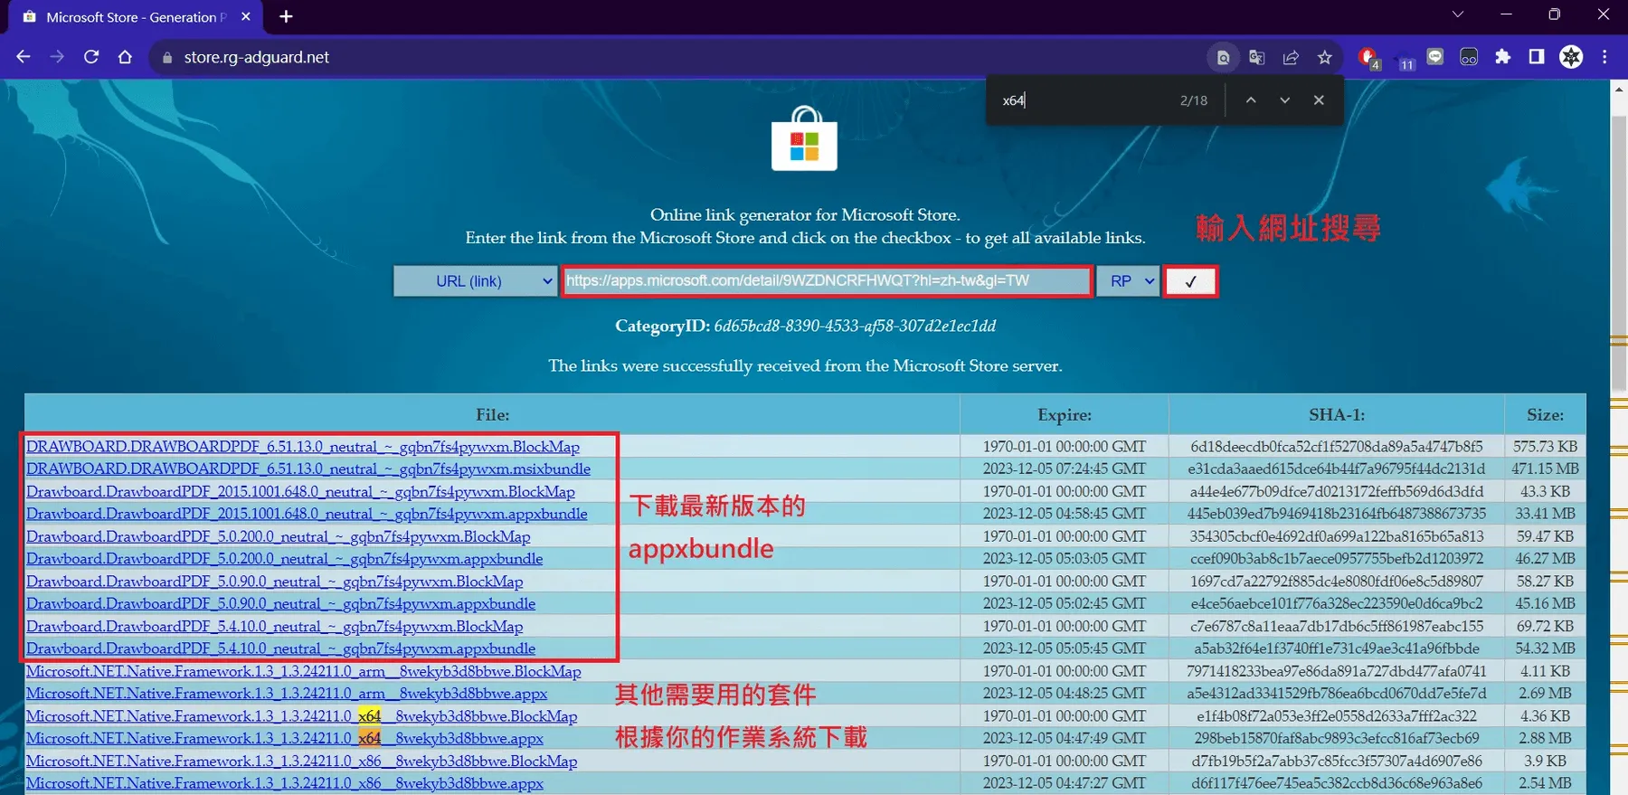1628x795 pixels.
Task: Expand the RP ring dropdown
Action: coord(1128,281)
